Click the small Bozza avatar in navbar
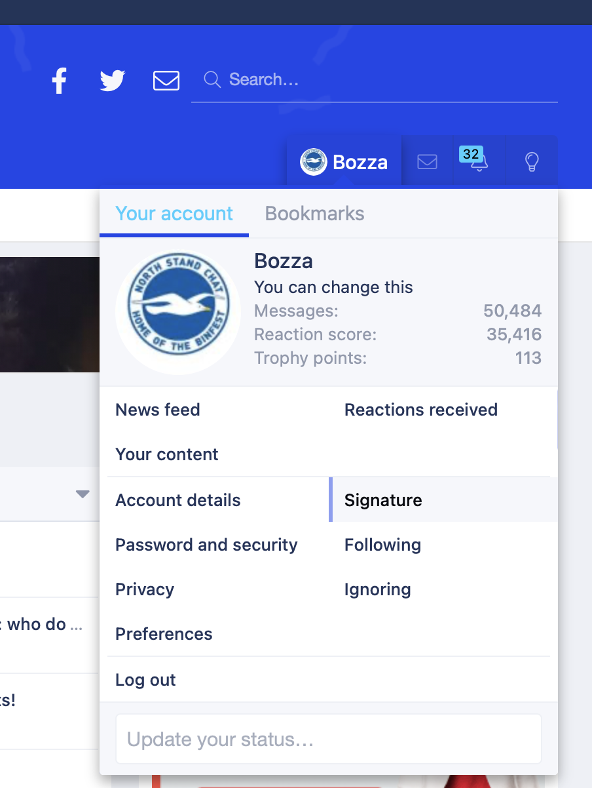Screen dimensions: 592x788 pyautogui.click(x=313, y=162)
